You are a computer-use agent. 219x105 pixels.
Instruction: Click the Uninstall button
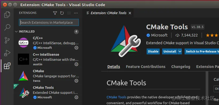(x=170, y=51)
